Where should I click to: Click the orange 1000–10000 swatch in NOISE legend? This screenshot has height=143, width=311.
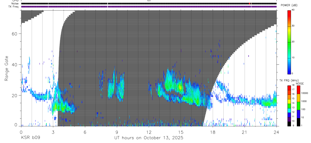[x=298, y=98]
